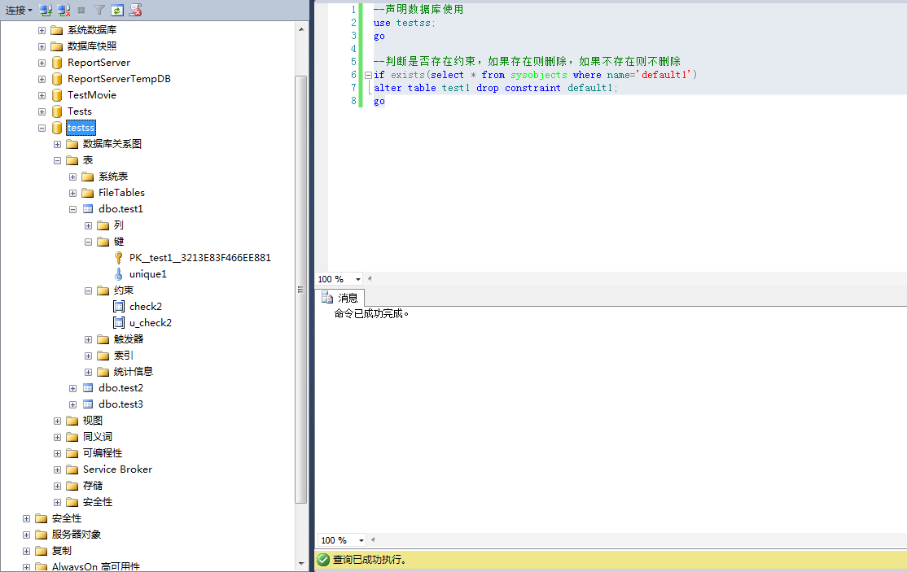
Task: Click the check2 constraint icon
Action: point(119,306)
